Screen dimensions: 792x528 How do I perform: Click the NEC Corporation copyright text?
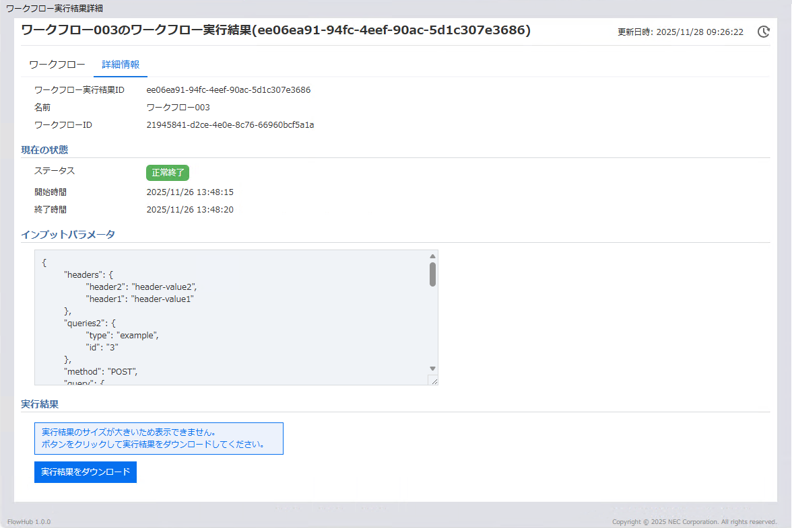coord(694,522)
